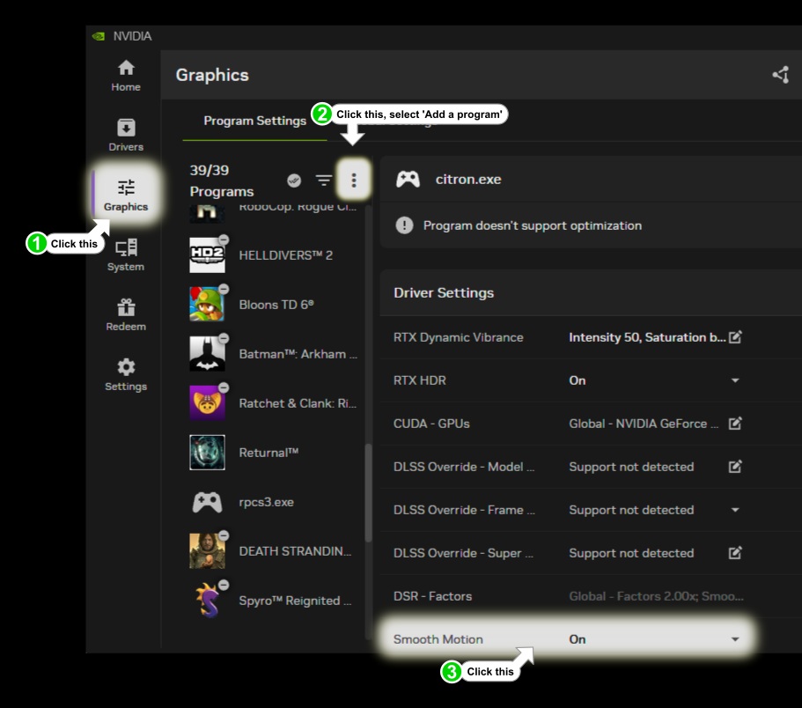Click the minus badge on DEATH STRANDING

(224, 535)
